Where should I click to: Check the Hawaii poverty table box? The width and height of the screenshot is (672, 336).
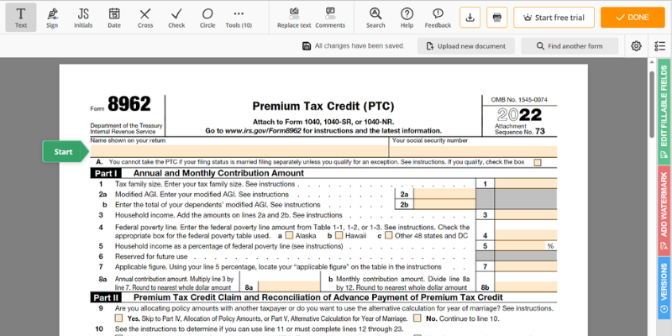pyautogui.click(x=339, y=236)
